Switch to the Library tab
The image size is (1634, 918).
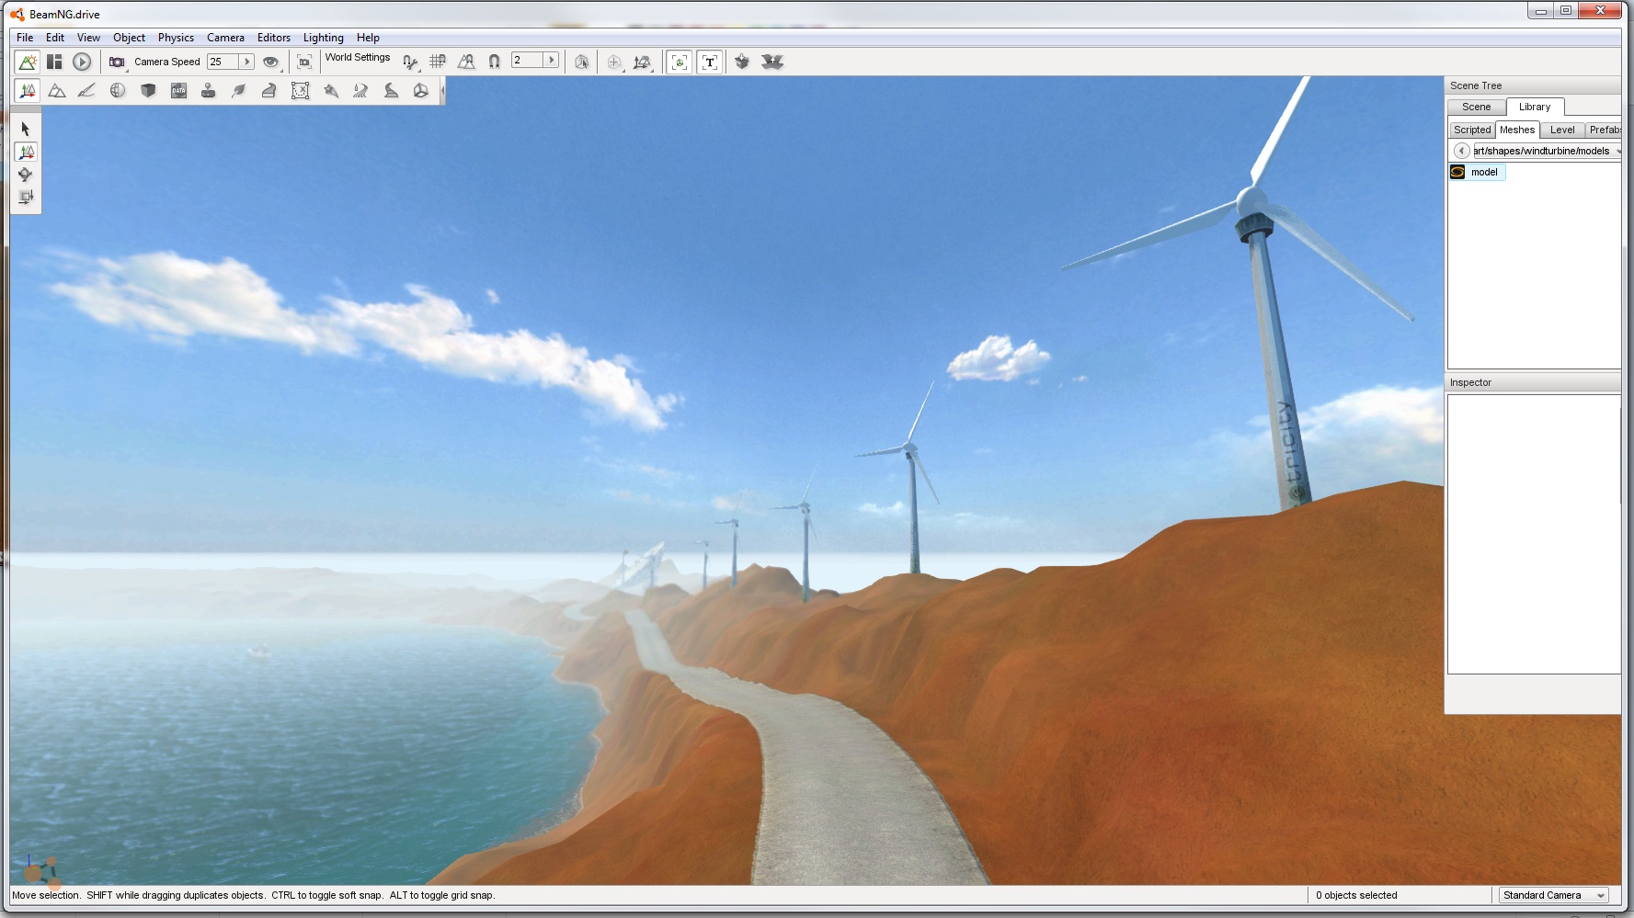[1535, 107]
